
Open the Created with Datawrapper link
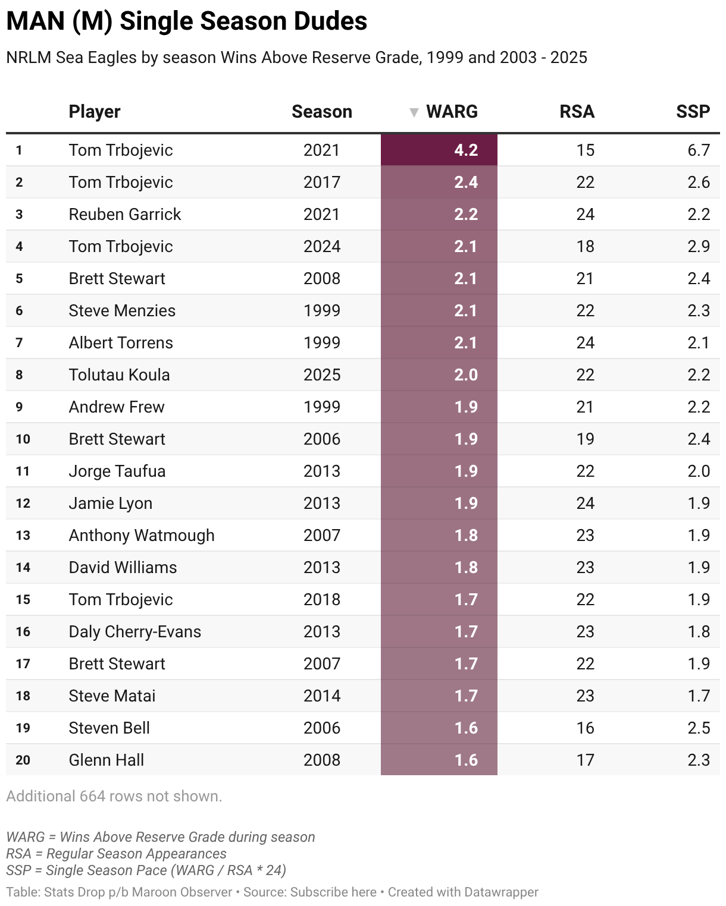point(463,892)
